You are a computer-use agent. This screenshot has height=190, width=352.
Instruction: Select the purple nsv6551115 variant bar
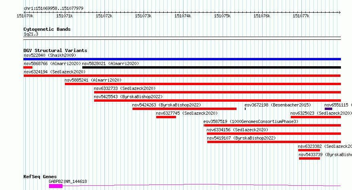pos(328,109)
